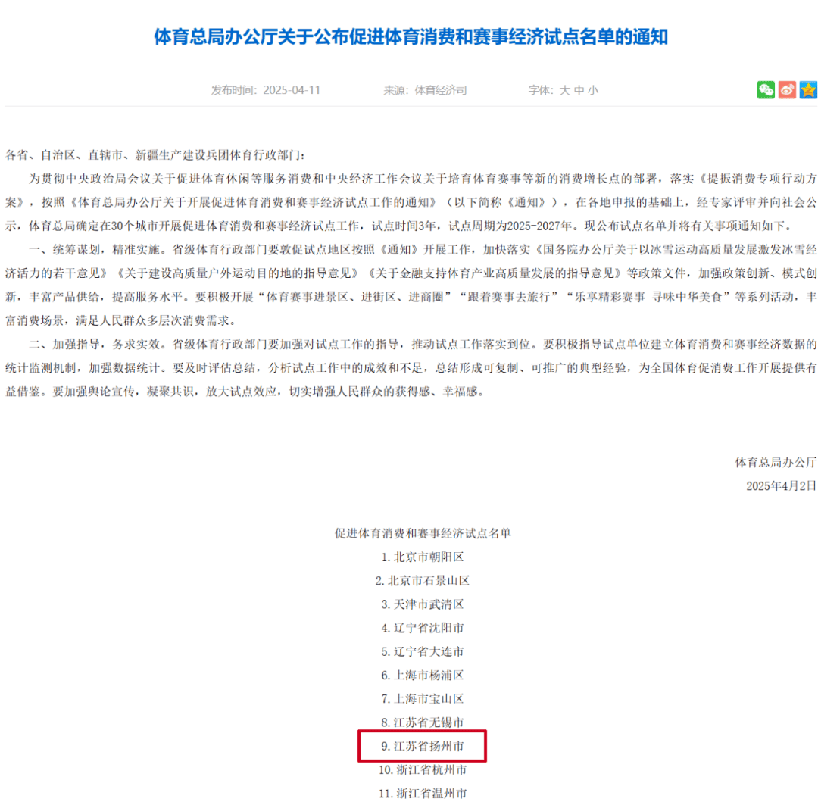Image resolution: width=818 pixels, height=802 pixels.
Task: Set font size to 大 (large)
Action: click(564, 90)
